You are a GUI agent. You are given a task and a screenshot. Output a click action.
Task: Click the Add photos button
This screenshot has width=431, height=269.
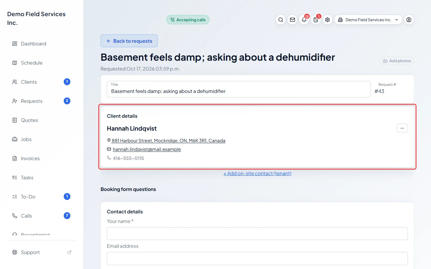tap(397, 61)
